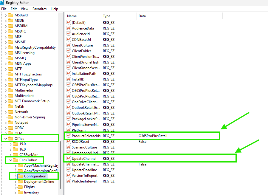This screenshot has width=268, height=195.
Task: Select the C2RSvcMgr key
Action: 28,155
